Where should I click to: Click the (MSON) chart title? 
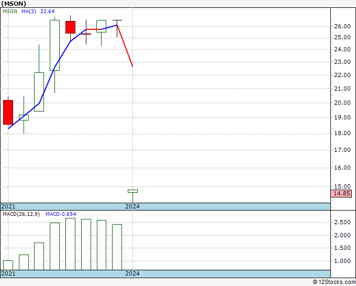pyautogui.click(x=14, y=4)
